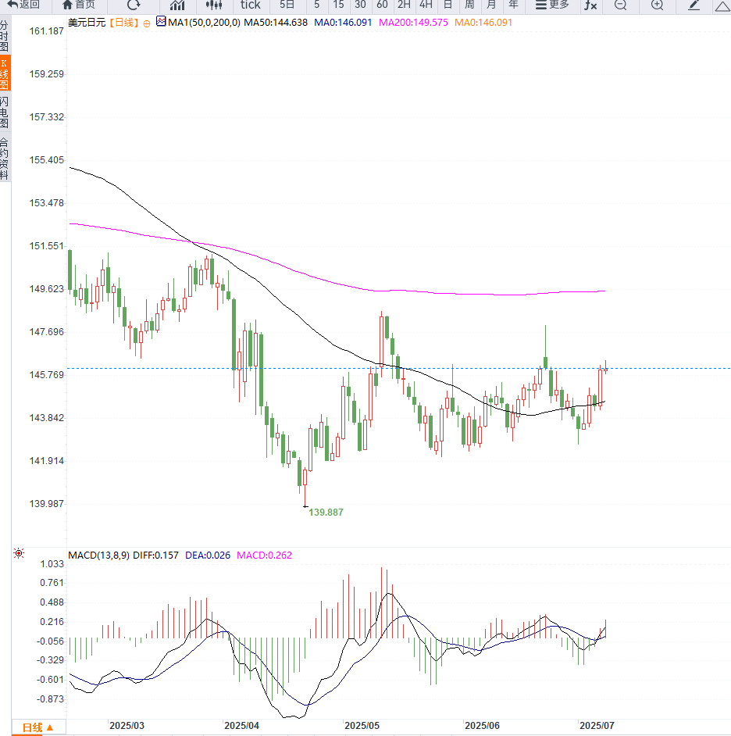Click the 161.187 price axis label
Viewport: 731px width, 736px height.
(46, 31)
